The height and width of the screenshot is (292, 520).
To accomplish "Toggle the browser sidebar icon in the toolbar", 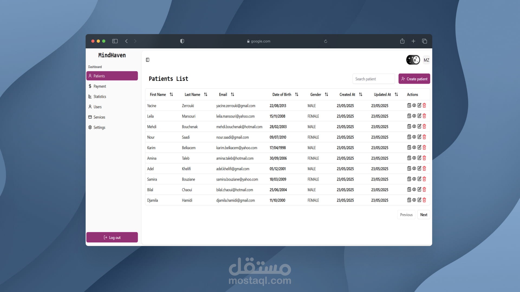I will [x=115, y=41].
